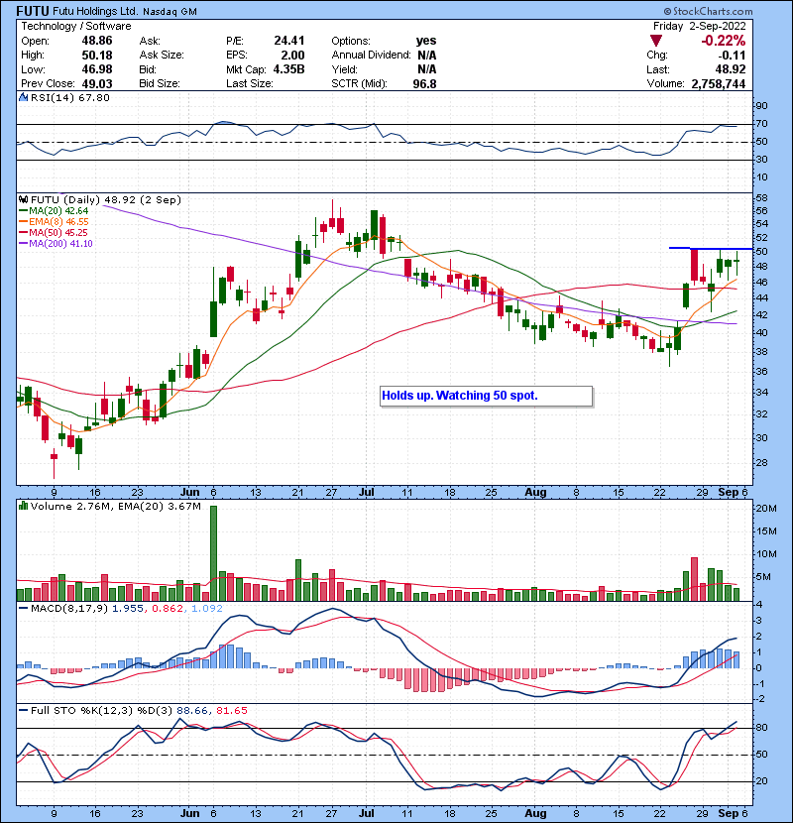The image size is (793, 823).
Task: Click the Options value yes
Action: click(x=426, y=41)
